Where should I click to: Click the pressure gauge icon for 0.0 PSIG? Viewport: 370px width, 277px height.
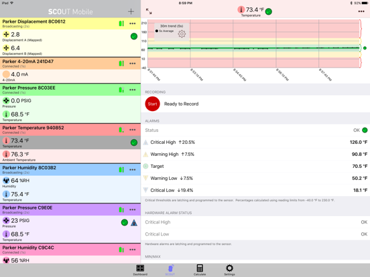[x=6, y=101]
